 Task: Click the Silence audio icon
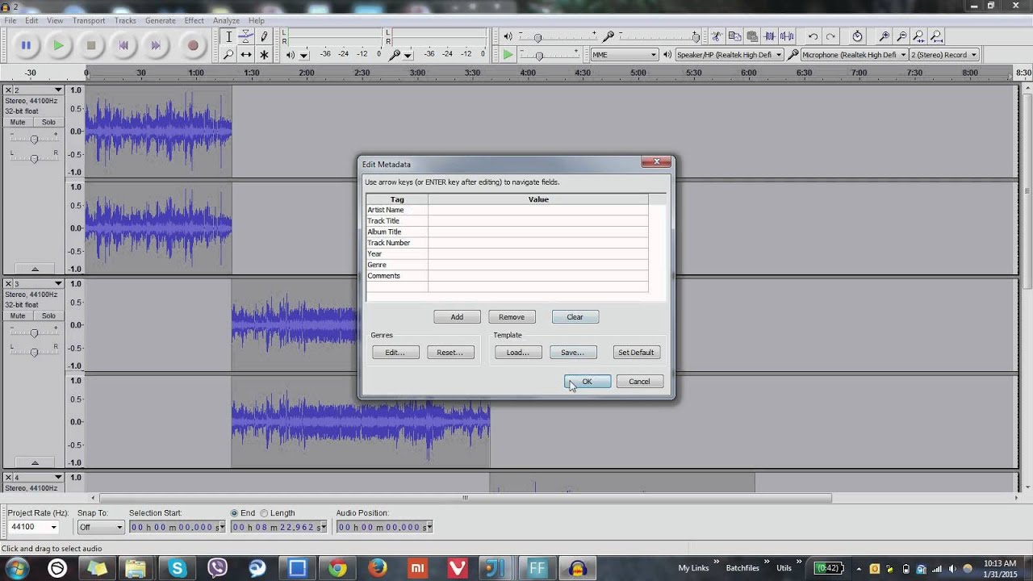[788, 36]
